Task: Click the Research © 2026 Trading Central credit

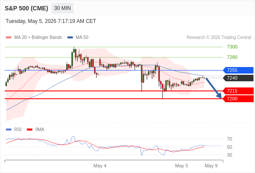Action: click(219, 38)
